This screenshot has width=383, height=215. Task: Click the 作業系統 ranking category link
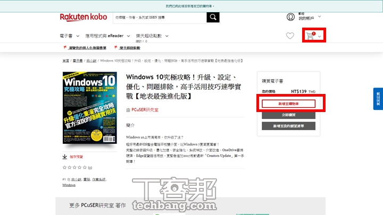tap(99, 179)
